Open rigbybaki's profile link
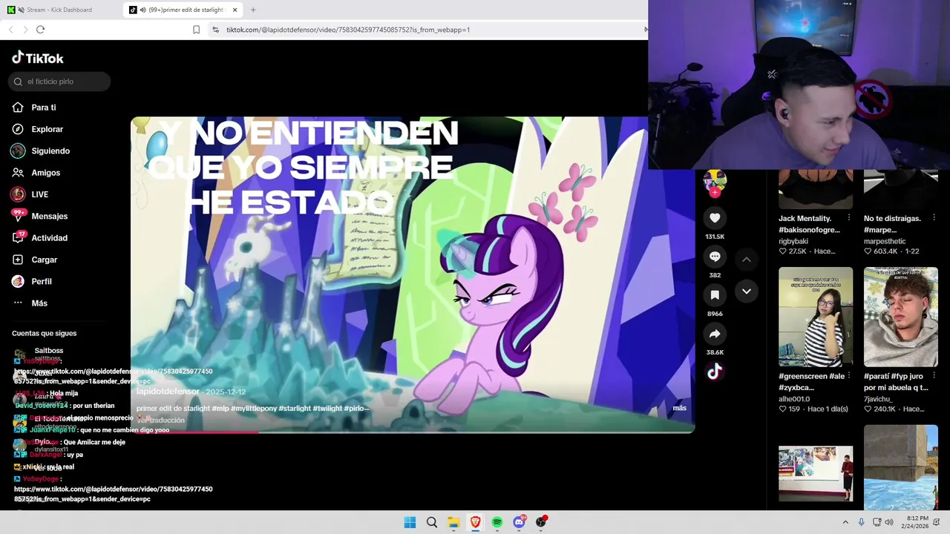Viewport: 950px width, 534px height. point(793,241)
